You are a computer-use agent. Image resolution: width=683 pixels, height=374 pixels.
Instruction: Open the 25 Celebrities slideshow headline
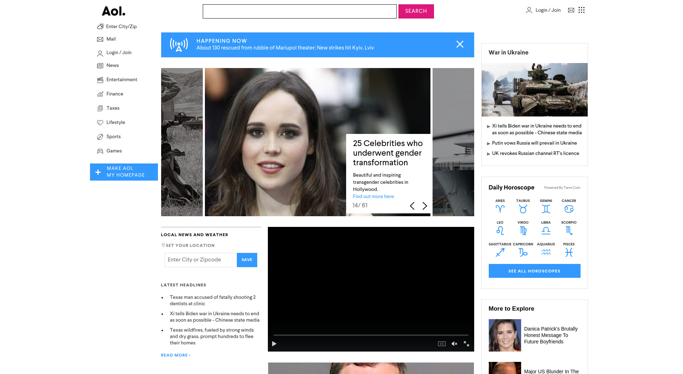click(388, 153)
